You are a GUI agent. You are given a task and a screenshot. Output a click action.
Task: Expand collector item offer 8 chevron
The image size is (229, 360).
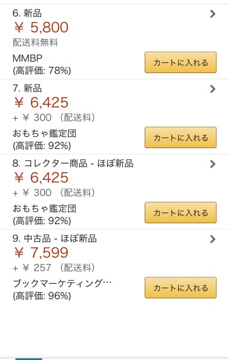coord(213,164)
